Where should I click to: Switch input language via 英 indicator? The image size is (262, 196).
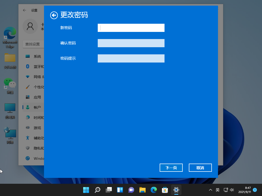coord(217,190)
